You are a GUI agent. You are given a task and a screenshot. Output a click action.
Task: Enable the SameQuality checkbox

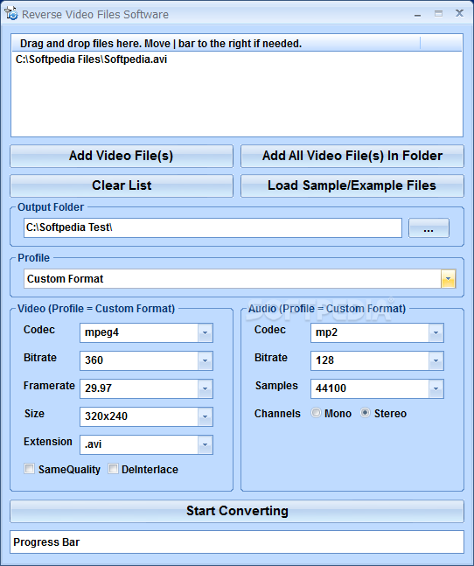coord(29,469)
